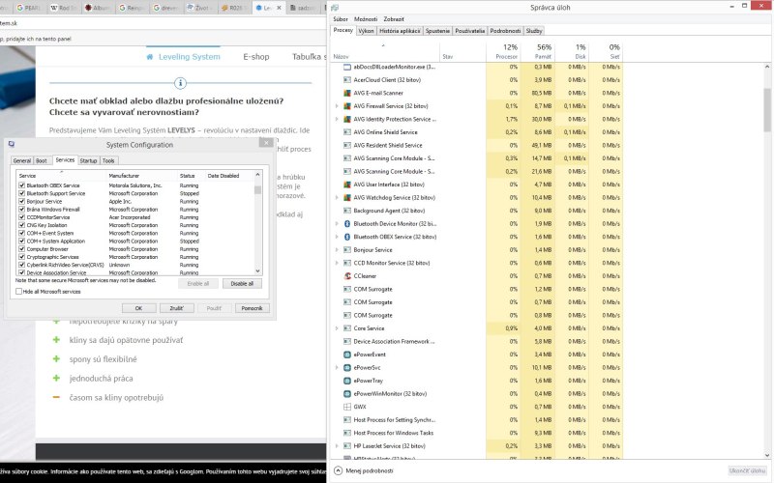774x483 pixels.
Task: Click the GWX process icon
Action: (347, 407)
